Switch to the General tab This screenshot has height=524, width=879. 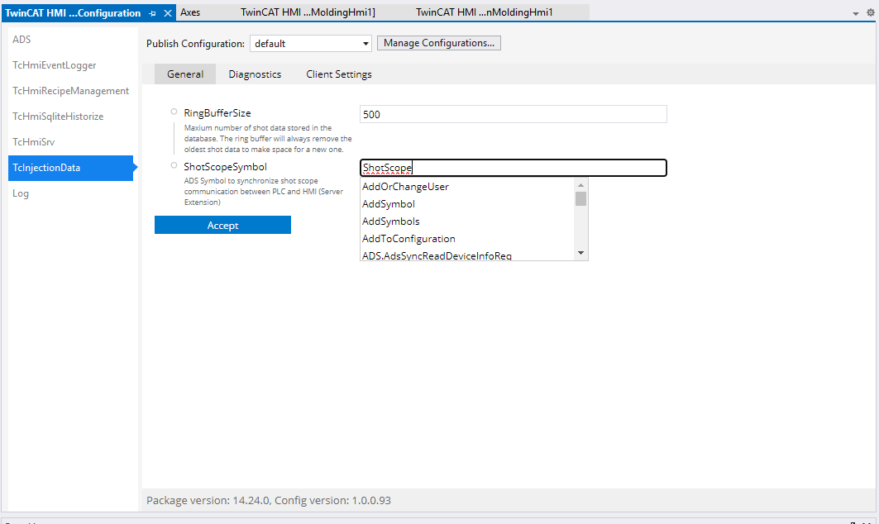pos(185,74)
